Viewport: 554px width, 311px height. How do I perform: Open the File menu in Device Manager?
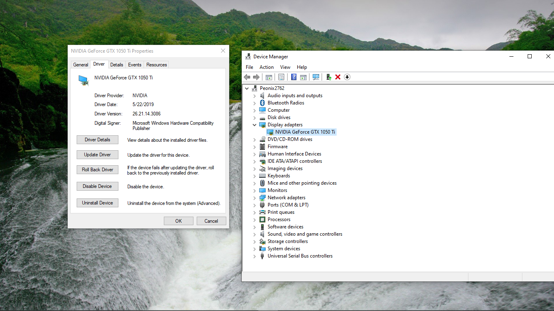coord(249,67)
